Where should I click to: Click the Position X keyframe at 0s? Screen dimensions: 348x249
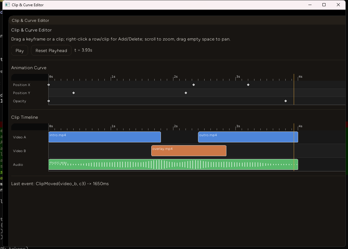(x=49, y=85)
